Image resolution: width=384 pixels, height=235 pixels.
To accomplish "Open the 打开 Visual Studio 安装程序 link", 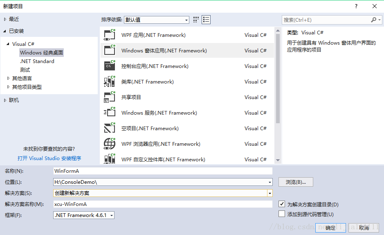I will (x=49, y=158).
